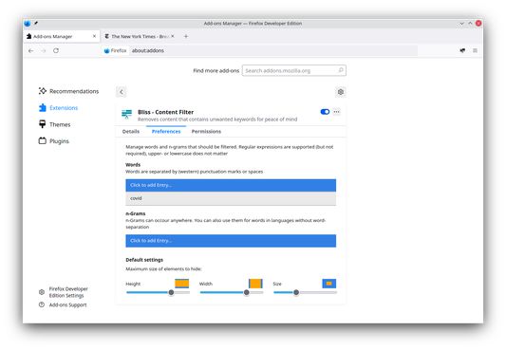The height and width of the screenshot is (350, 506).
Task: Click the back arrow in navigation toolbar
Action: 31,50
